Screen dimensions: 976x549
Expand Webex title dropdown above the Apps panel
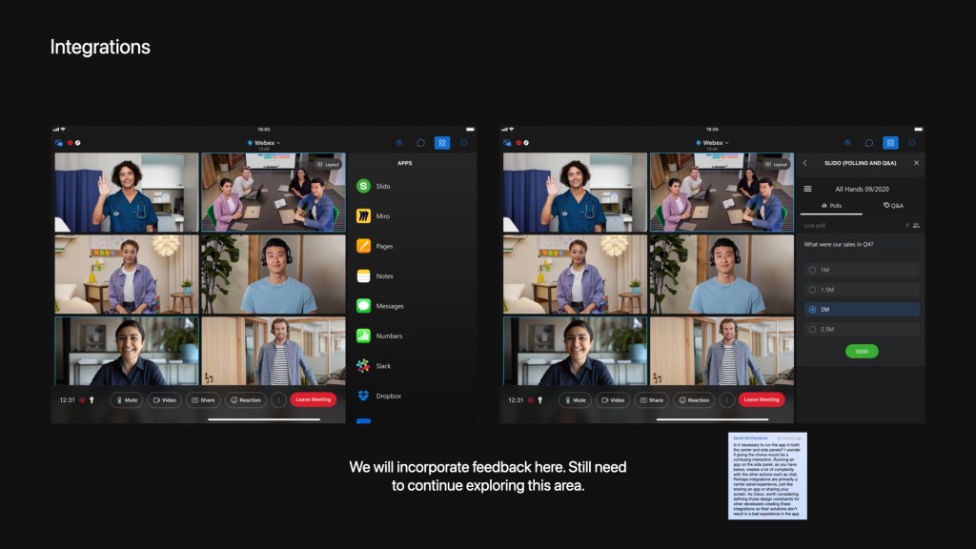[264, 143]
